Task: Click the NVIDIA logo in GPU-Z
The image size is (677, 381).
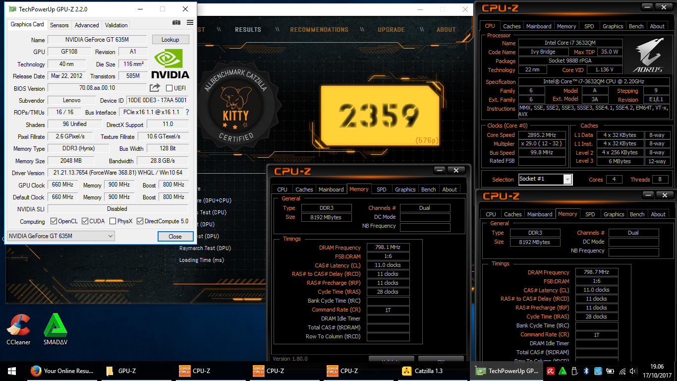Action: [170, 64]
